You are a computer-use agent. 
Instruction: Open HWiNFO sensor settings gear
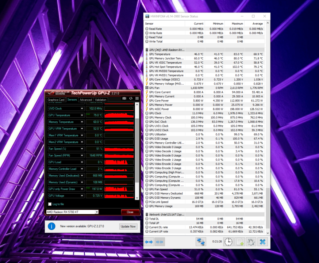(x=251, y=242)
